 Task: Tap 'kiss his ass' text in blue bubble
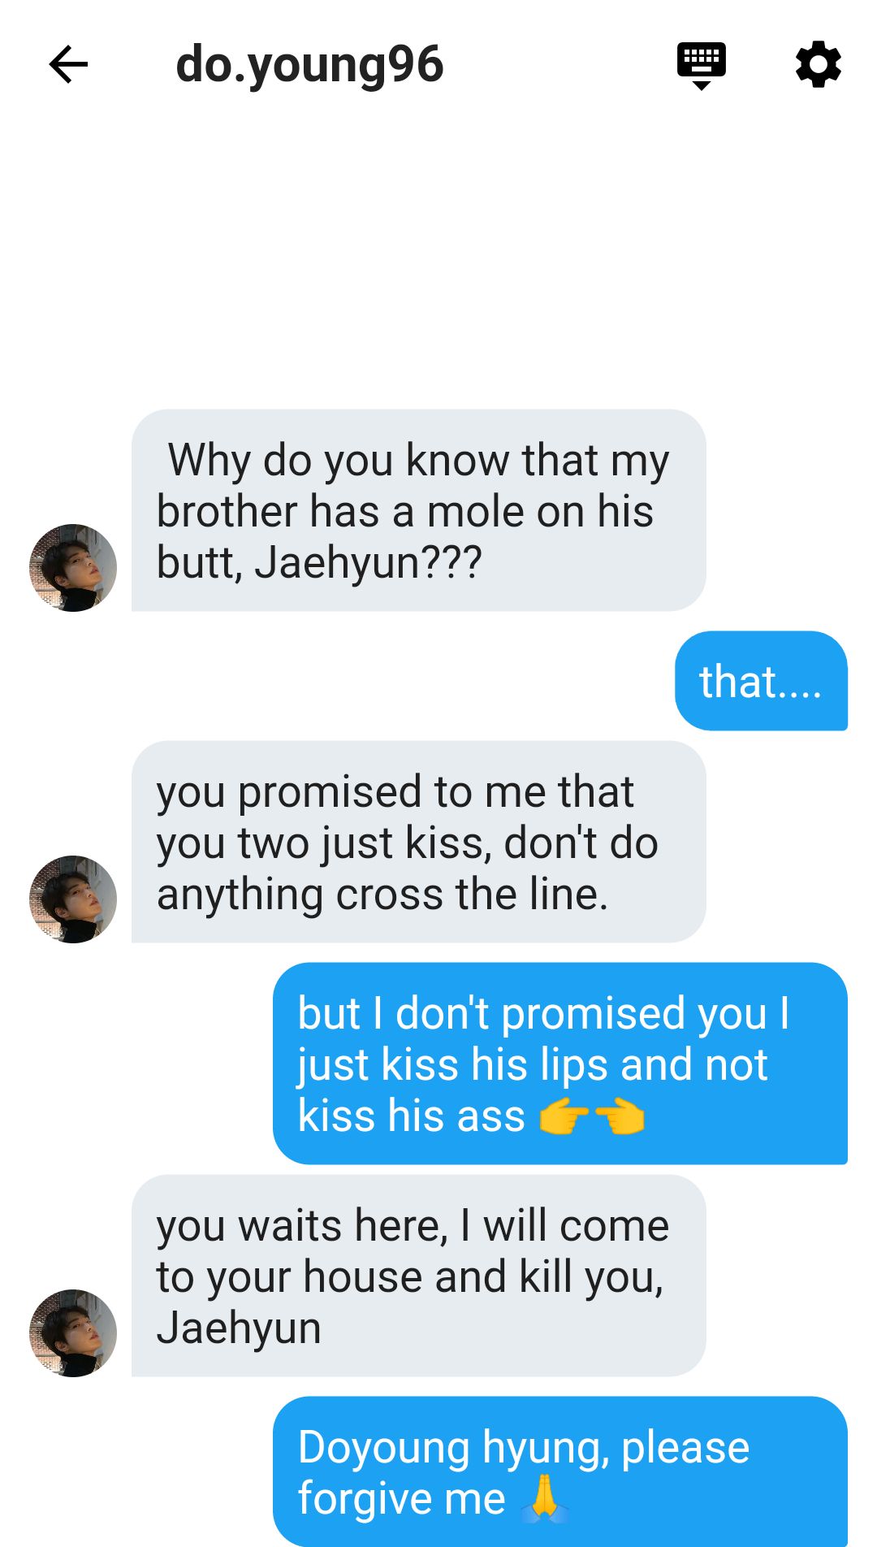pyautogui.click(x=412, y=1116)
